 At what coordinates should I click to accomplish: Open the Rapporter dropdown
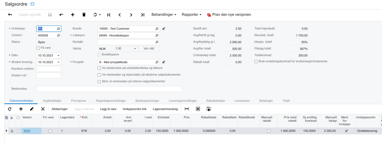pyautogui.click(x=192, y=14)
